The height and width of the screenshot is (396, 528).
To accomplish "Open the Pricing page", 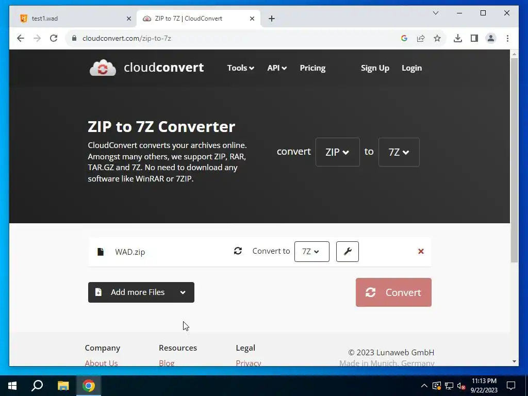I will (x=312, y=68).
